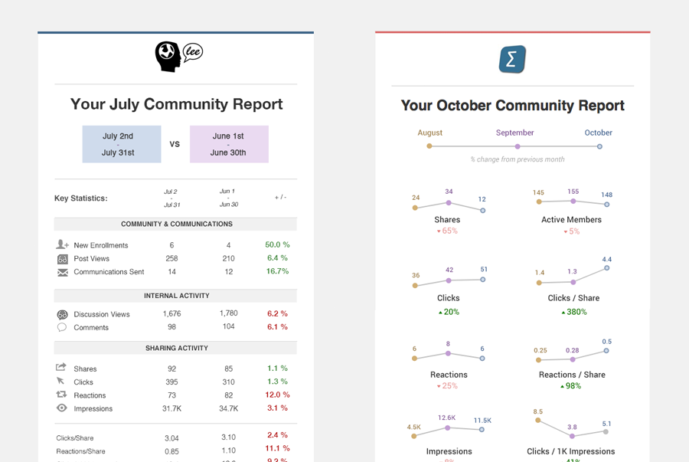The width and height of the screenshot is (689, 462).
Task: Click the Community & Communications section header
Action: coord(176,224)
